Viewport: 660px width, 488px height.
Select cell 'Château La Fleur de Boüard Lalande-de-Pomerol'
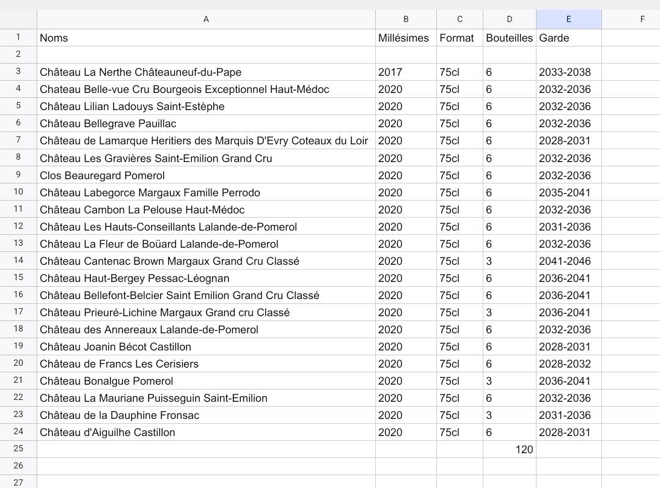pyautogui.click(x=206, y=244)
